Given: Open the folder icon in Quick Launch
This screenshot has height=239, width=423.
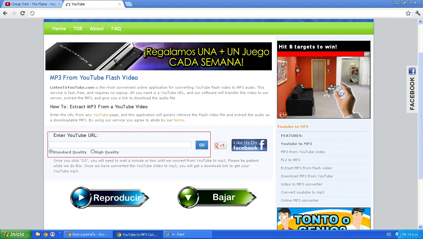Looking at the screenshot, I should tap(38, 234).
